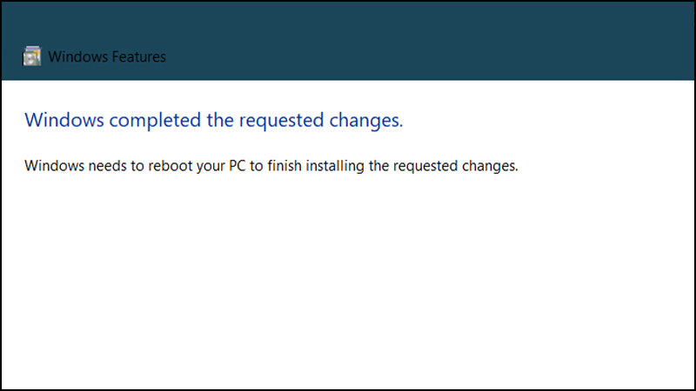The width and height of the screenshot is (696, 391).
Task: Click the word PC in the message
Action: click(x=237, y=166)
